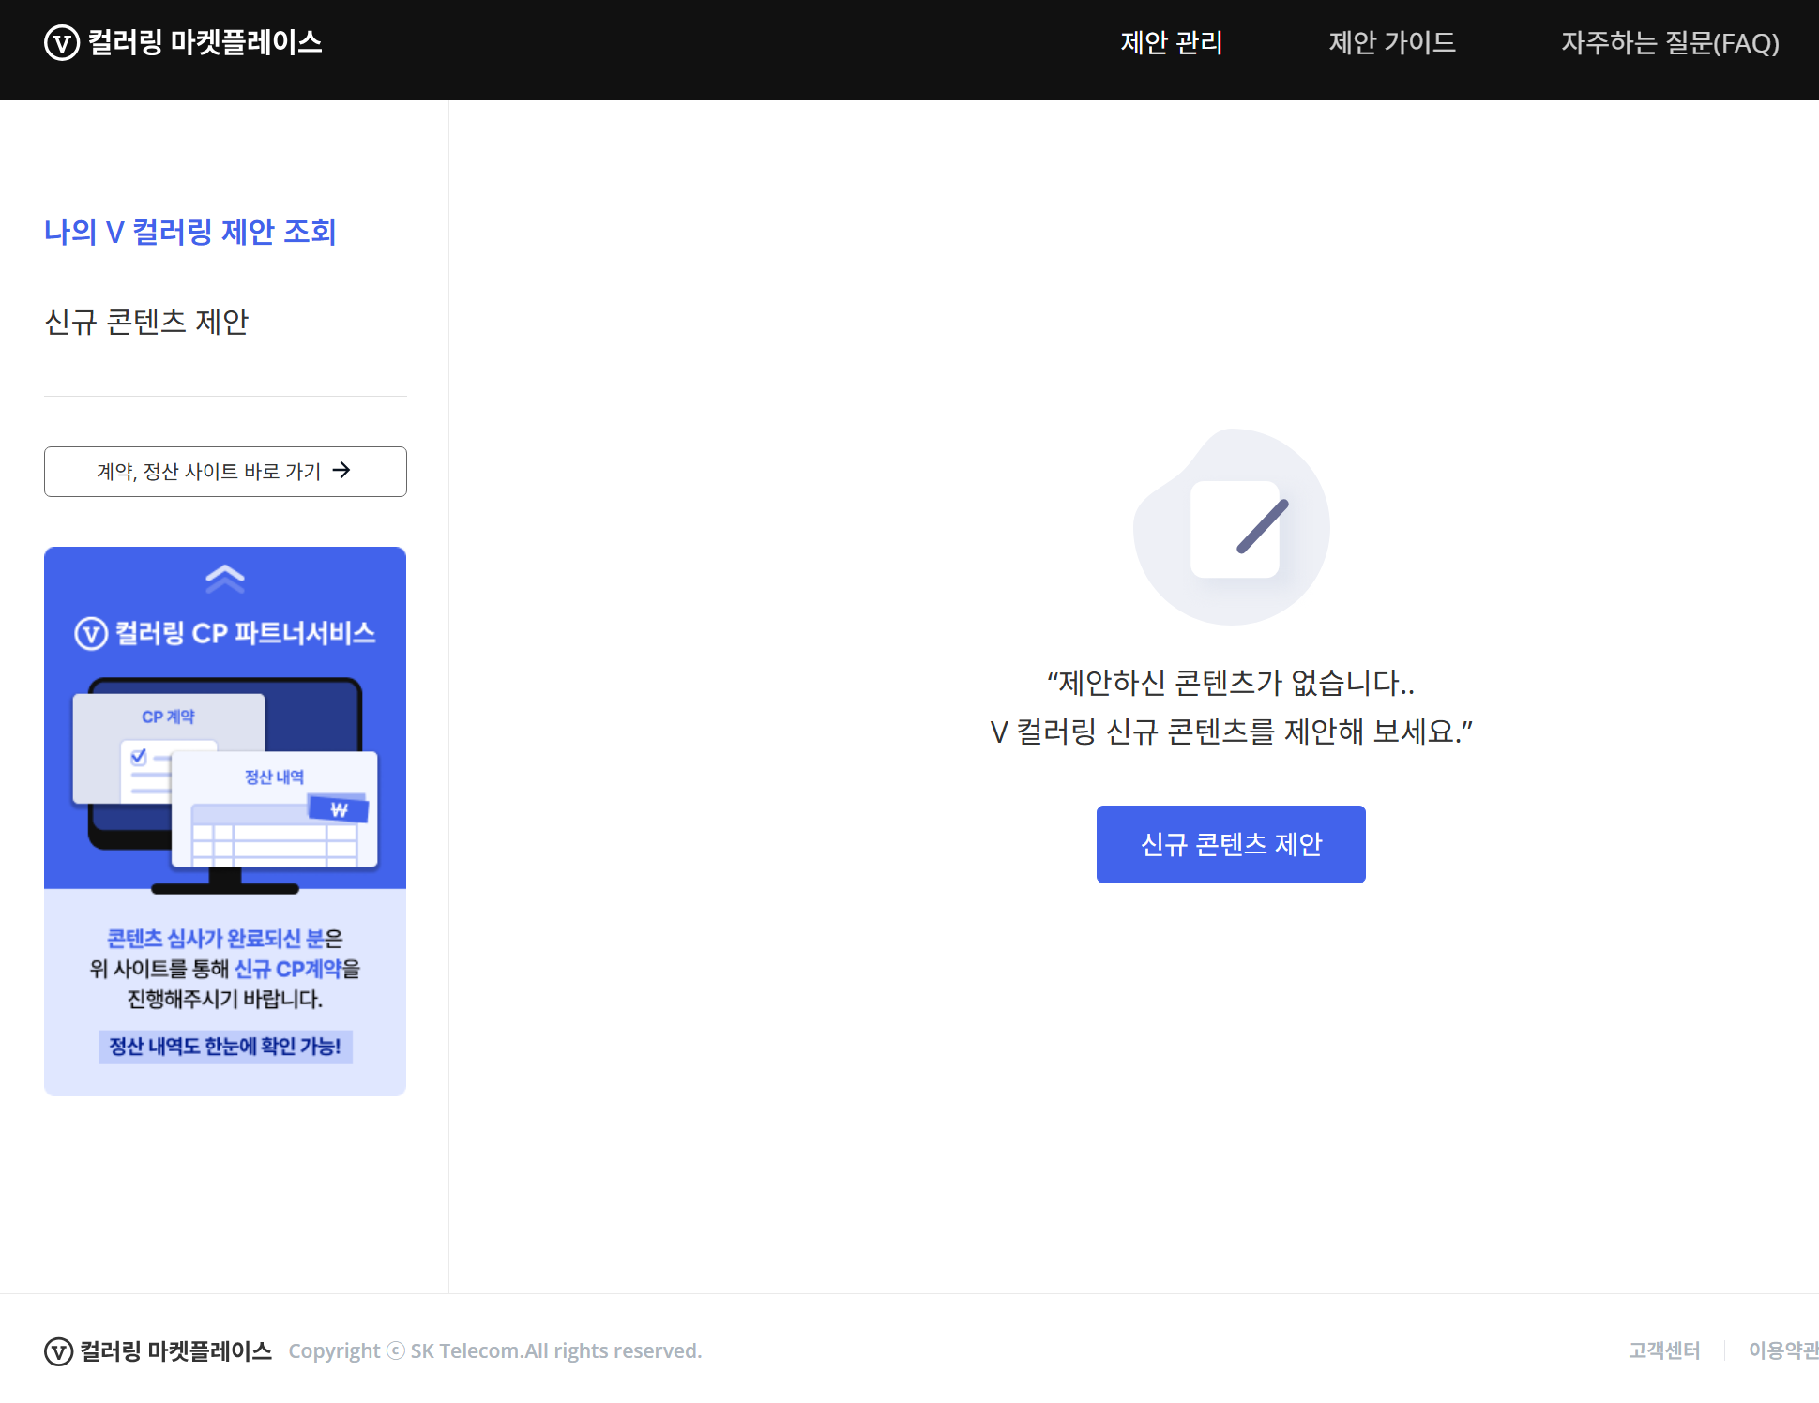Open the 컬러링 CP 파트너서비스 banner title
The height and width of the screenshot is (1403, 1819).
tap(225, 633)
